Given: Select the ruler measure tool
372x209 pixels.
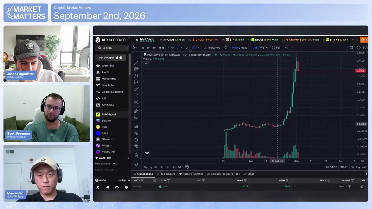Looking at the screenshot, I should (x=136, y=111).
